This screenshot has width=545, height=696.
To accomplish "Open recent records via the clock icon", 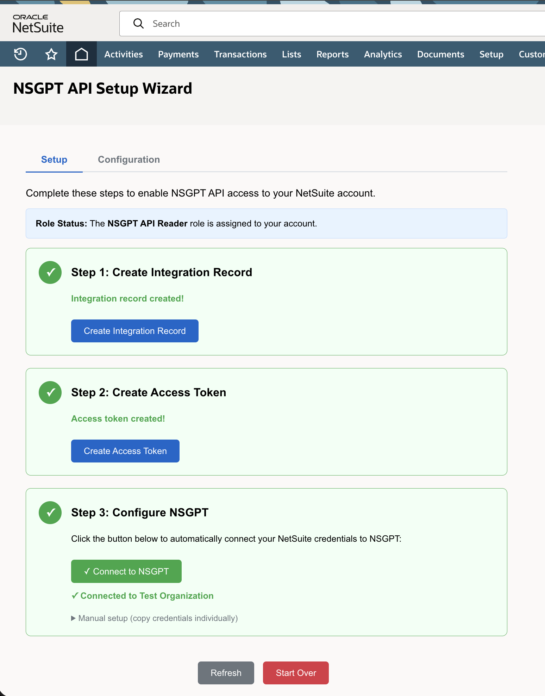I will coord(20,54).
